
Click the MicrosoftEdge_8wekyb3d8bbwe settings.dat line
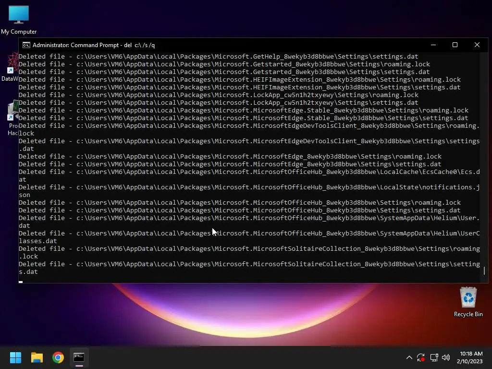[x=230, y=164]
